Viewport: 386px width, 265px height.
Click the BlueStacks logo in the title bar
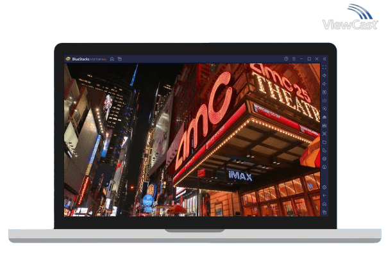68,59
